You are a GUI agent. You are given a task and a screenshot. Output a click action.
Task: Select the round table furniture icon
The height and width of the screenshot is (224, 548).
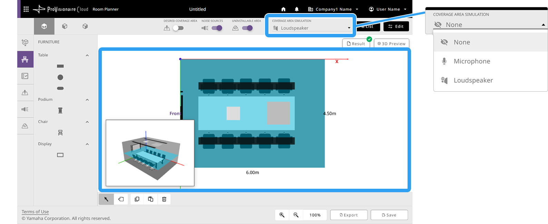[60, 77]
